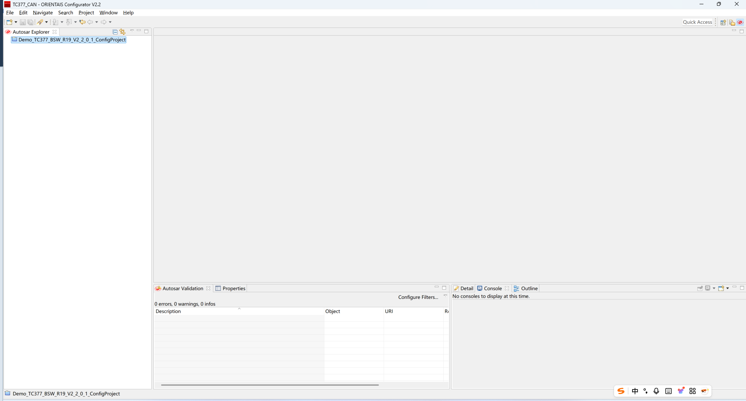Open the Project menu
Viewport: 746px width, 401px height.
86,13
